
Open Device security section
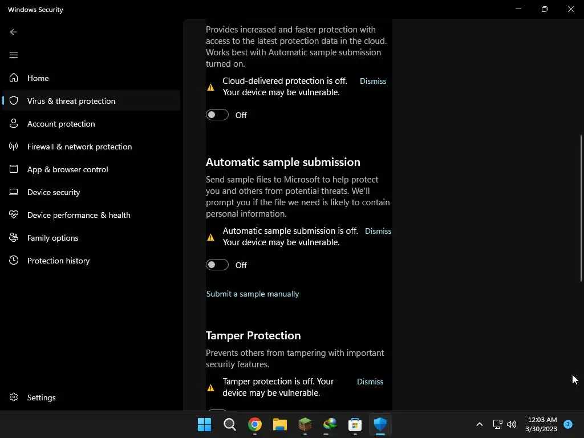tap(91, 192)
